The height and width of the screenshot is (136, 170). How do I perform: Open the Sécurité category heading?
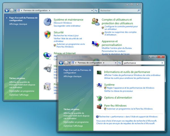[59, 32]
